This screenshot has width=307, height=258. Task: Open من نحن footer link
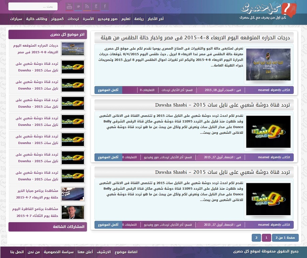[x=34, y=252]
